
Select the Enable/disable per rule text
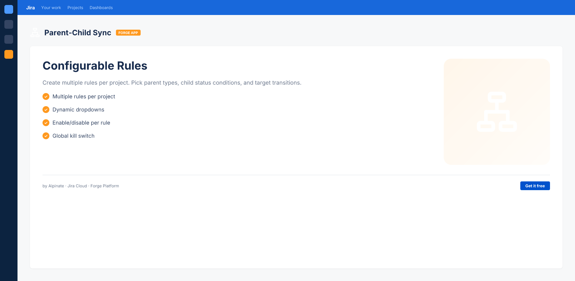(x=81, y=123)
